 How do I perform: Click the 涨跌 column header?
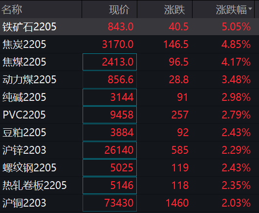point(174,10)
